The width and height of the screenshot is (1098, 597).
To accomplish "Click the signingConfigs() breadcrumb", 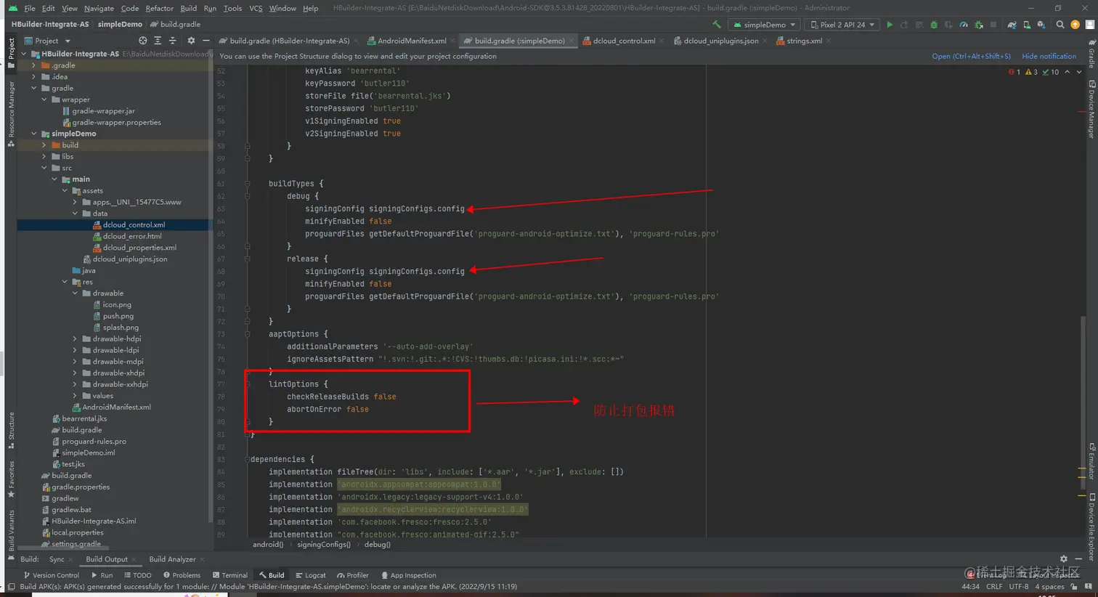I will pos(324,545).
